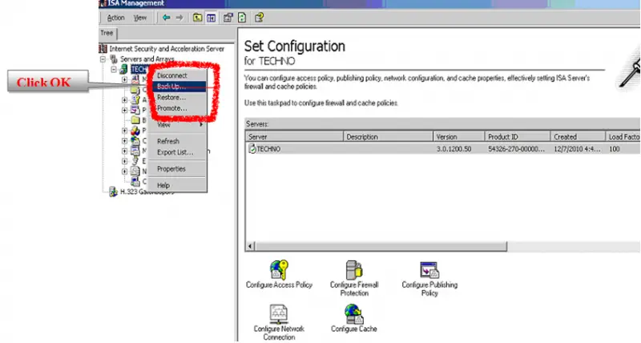Image resolution: width=641 pixels, height=343 pixels.
Task: Choose Back Up... from the context menu
Action: [x=177, y=87]
